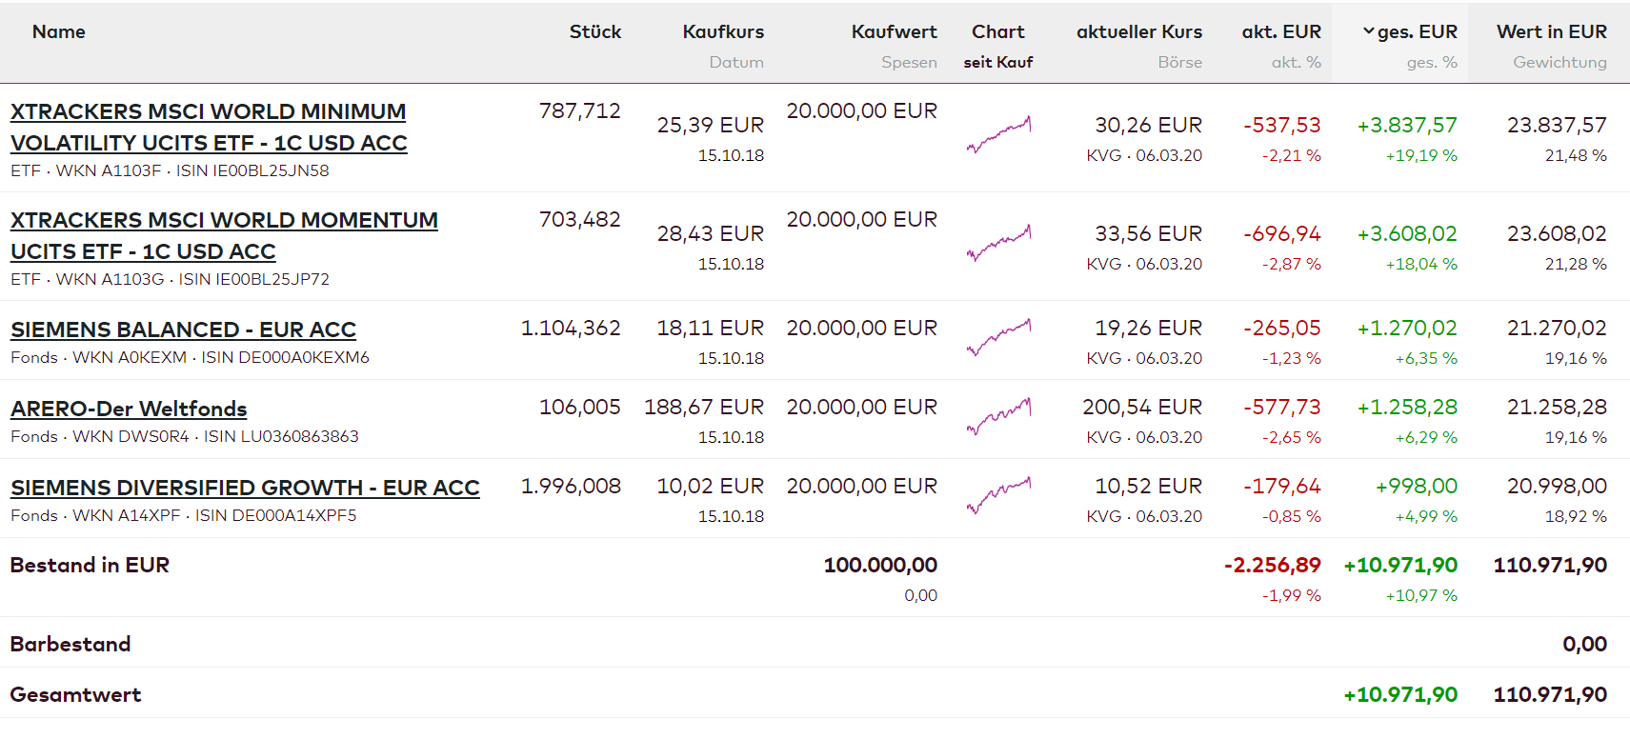Open the World Momentum ETF sparkline chart

tap(998, 244)
